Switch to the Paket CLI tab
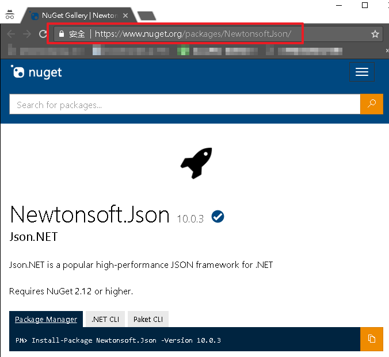 pos(148,319)
